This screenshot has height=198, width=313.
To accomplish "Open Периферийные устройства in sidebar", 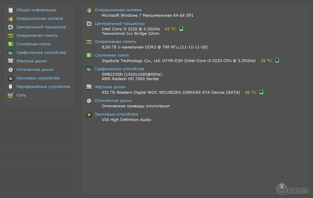I will (x=43, y=87).
